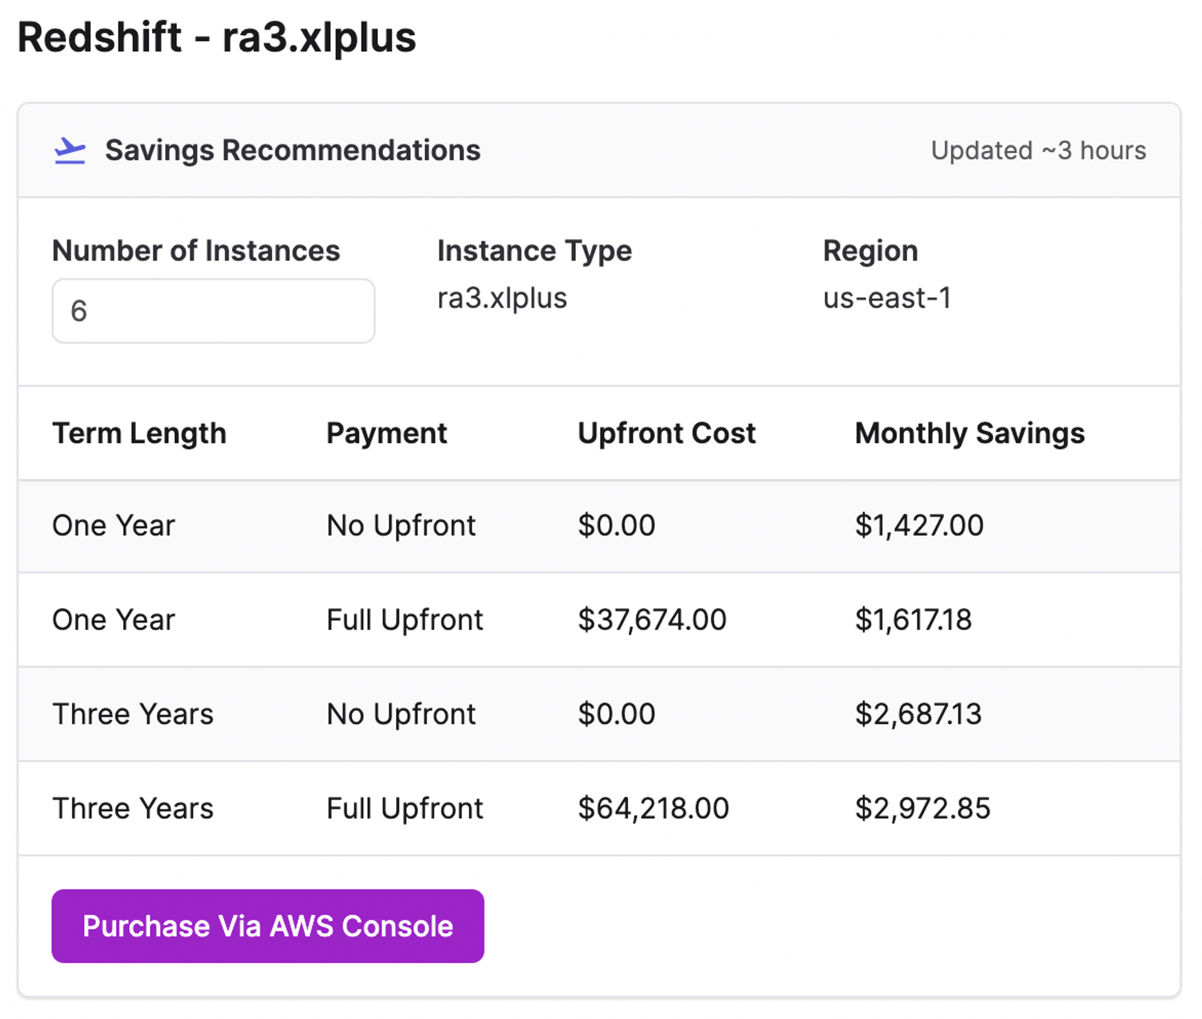Click the ra3.xlplus Instance Type value
This screenshot has height=1019, width=1202.
click(x=502, y=299)
